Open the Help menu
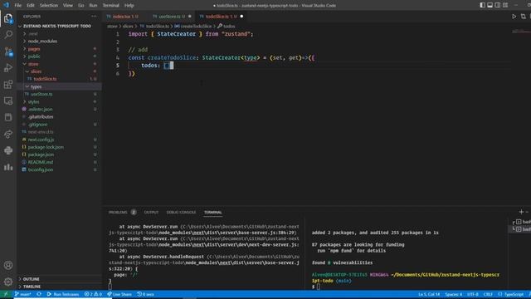This screenshot has width=531, height=299. click(x=129, y=6)
